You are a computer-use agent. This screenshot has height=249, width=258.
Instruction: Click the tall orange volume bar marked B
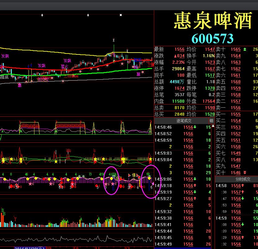pos(2,220)
